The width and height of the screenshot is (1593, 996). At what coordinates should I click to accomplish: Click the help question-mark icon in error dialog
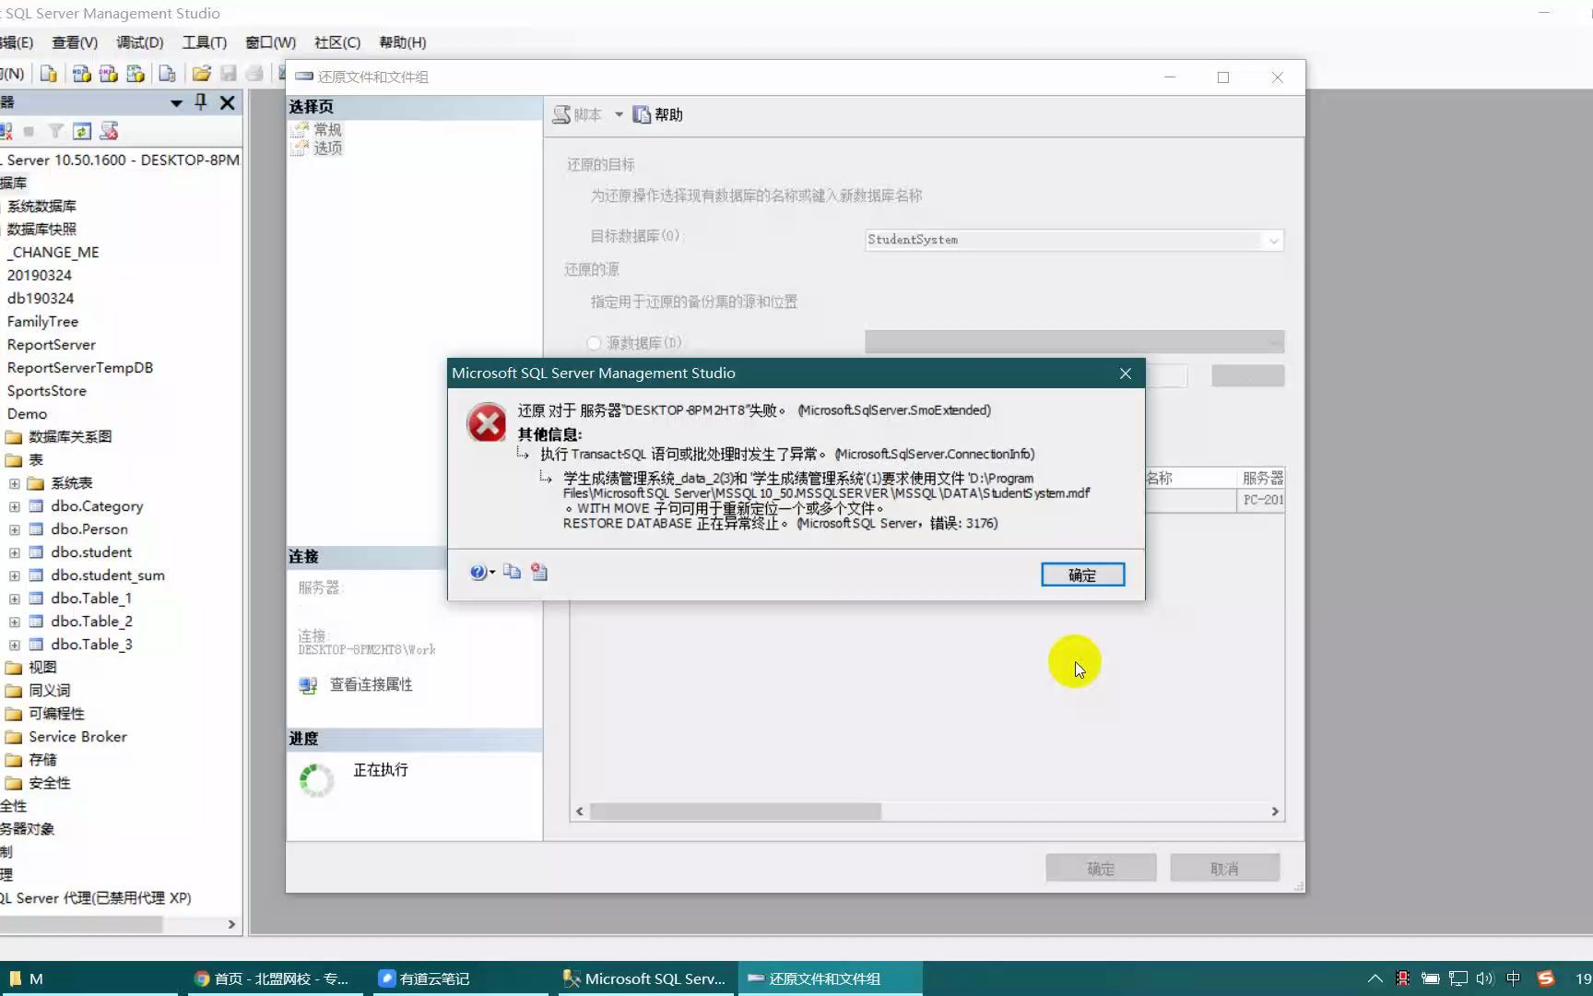478,573
